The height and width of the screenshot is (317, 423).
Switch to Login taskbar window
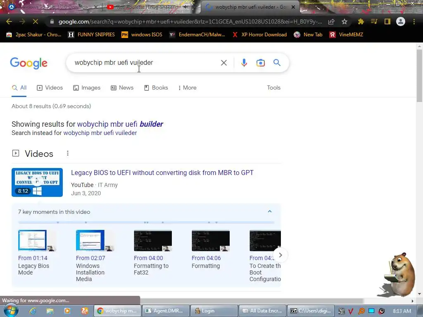(214, 311)
